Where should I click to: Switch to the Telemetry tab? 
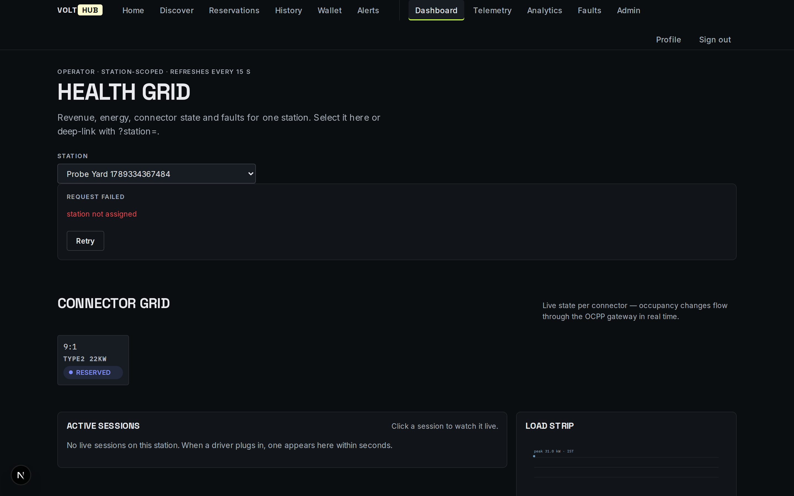pos(492,10)
